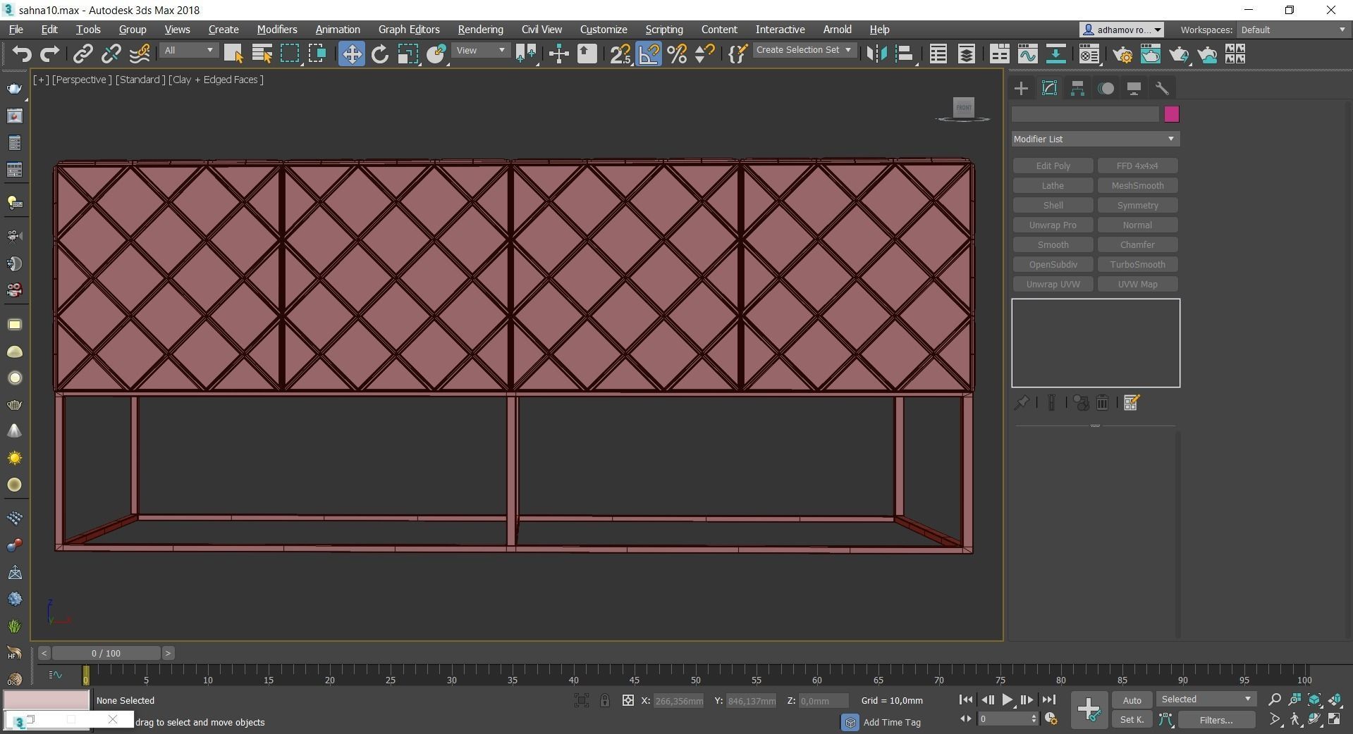
Task: Open the Layer Explorer icon
Action: click(966, 54)
